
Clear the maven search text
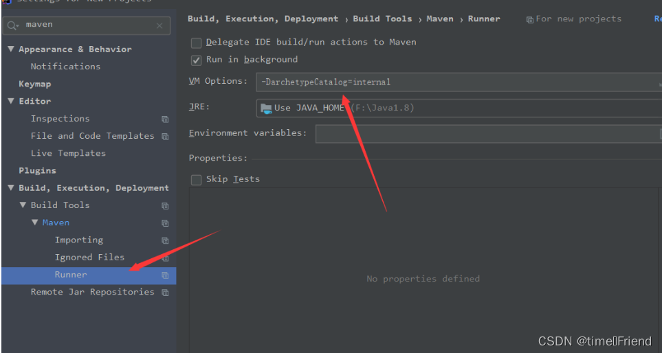pos(159,25)
